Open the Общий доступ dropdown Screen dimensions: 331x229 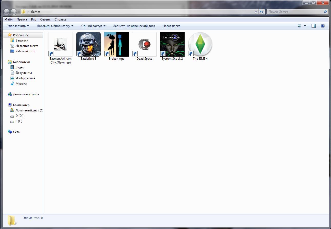(93, 26)
